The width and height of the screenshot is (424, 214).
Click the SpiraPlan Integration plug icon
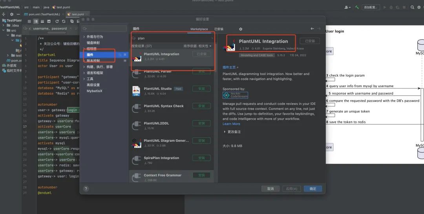[x=136, y=160]
